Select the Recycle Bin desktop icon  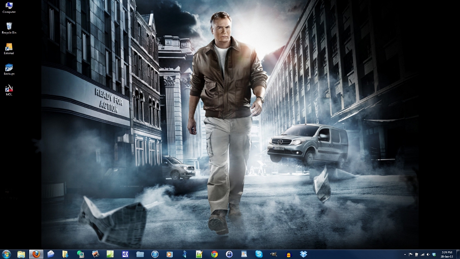coord(9,28)
